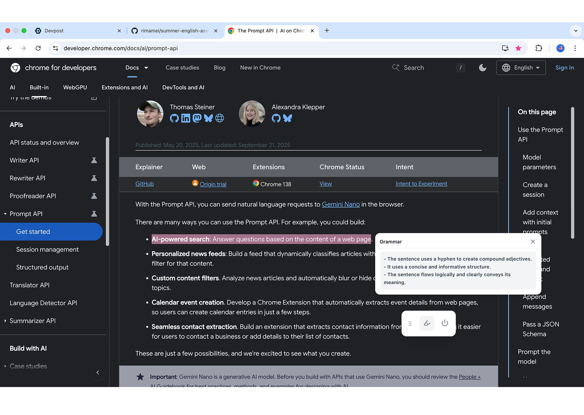Select the DevTools and AI tab
The image size is (584, 415).
click(x=183, y=88)
